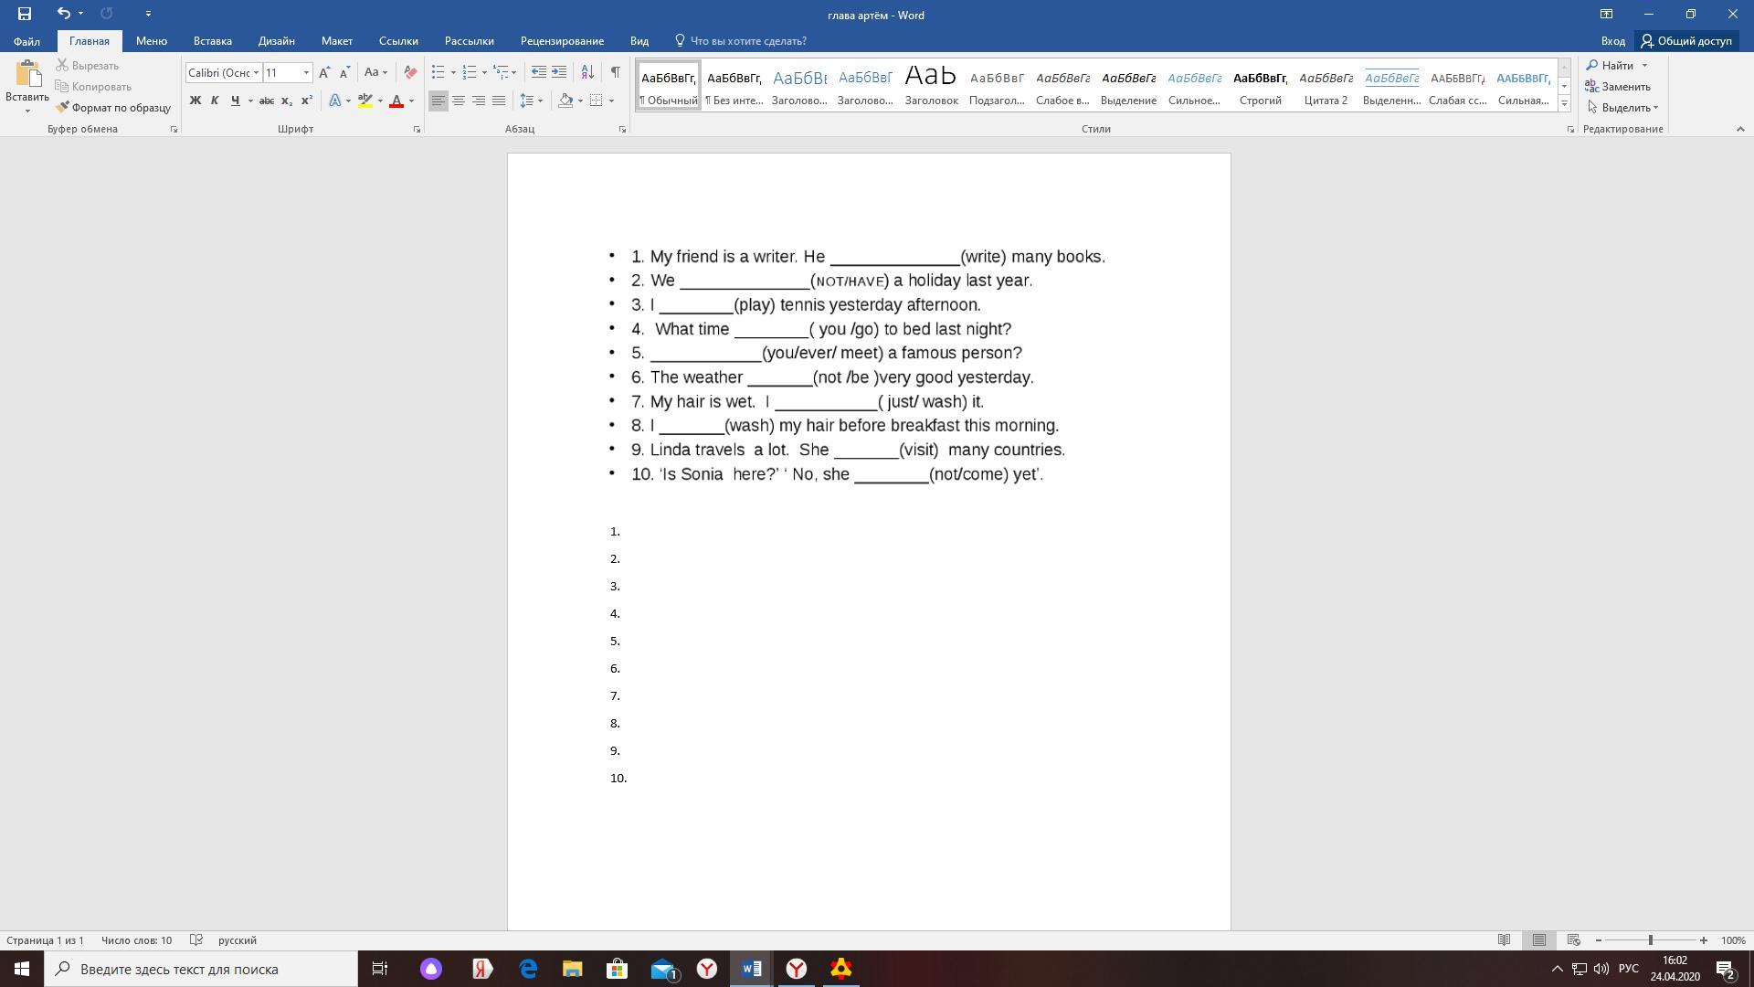Open the font name dropdown (Calibri)
The width and height of the screenshot is (1754, 987).
(x=257, y=72)
